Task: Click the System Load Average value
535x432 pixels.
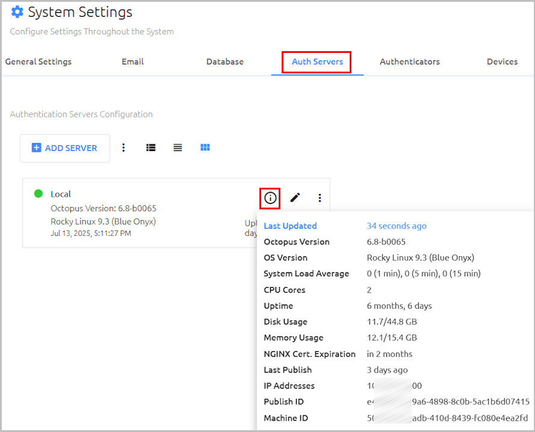Action: point(424,274)
